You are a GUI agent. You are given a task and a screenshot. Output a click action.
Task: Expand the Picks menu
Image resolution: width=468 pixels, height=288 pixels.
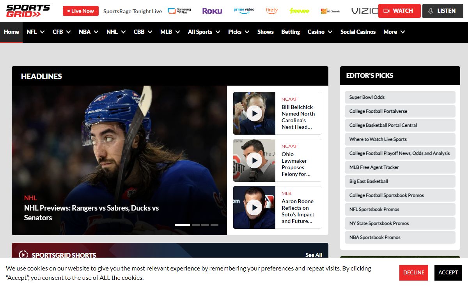[x=239, y=32]
